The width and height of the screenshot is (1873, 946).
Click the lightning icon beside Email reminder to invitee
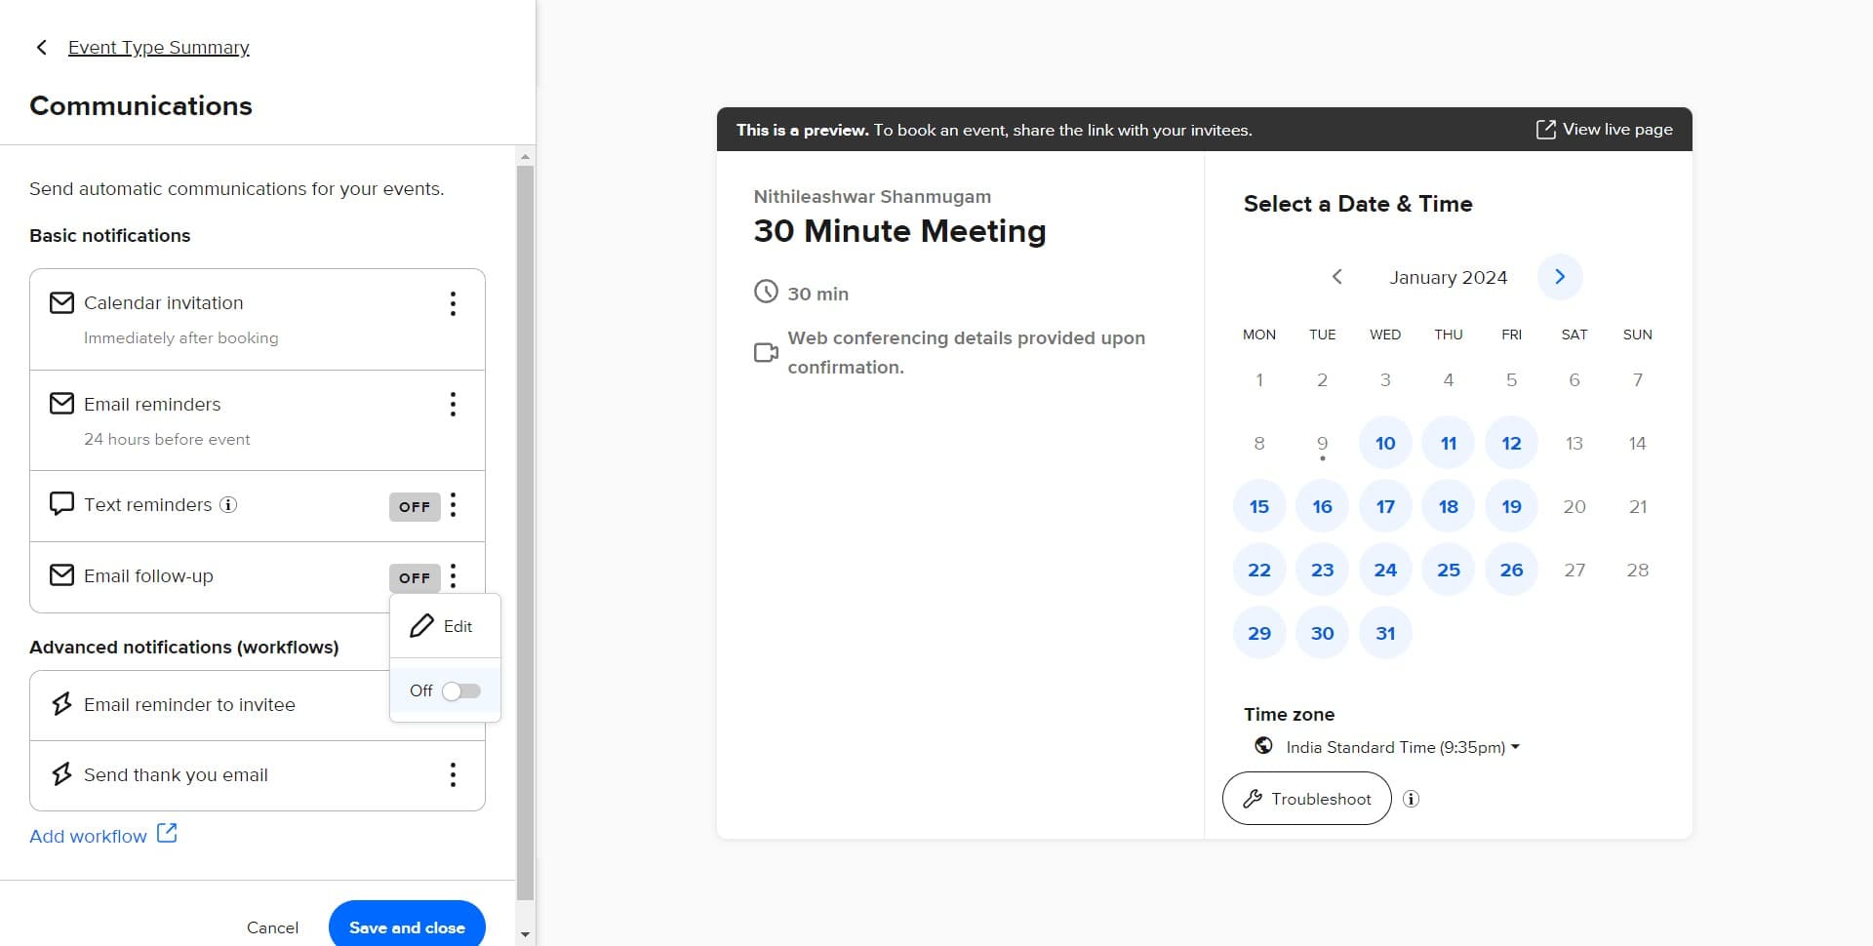[61, 704]
